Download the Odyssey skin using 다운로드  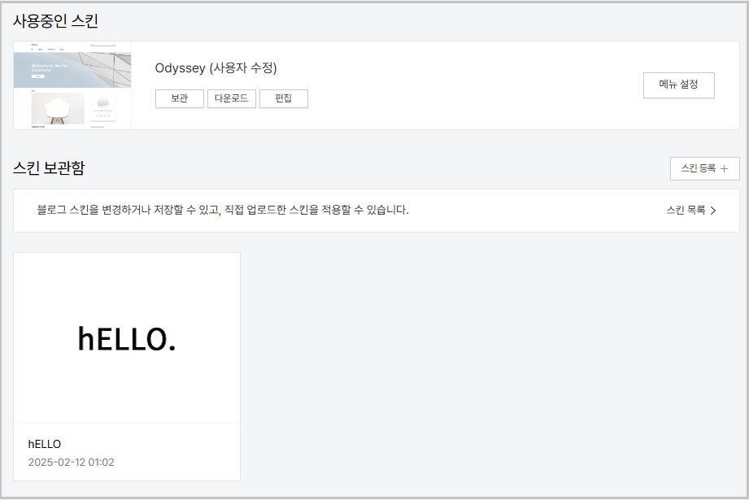[231, 98]
